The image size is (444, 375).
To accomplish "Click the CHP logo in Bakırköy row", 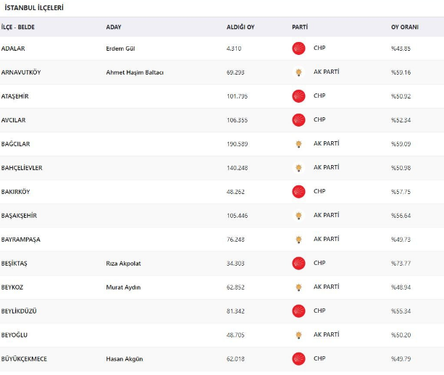I will (x=298, y=192).
